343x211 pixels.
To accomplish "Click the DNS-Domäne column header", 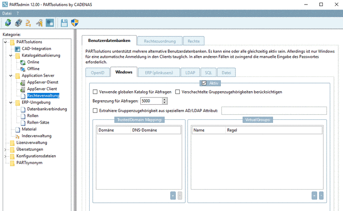I will 155,130.
